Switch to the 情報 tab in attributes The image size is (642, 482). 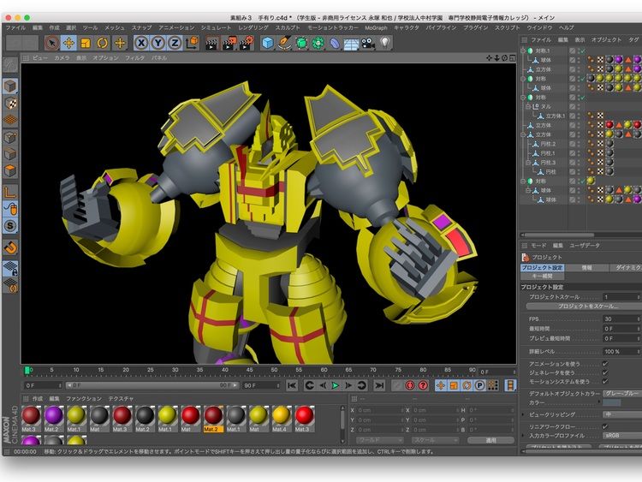tap(586, 267)
